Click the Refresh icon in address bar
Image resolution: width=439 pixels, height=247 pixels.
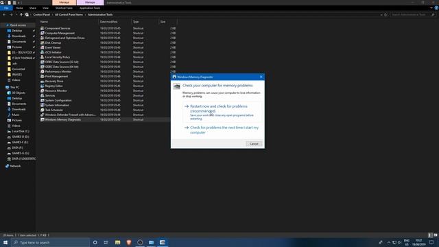[385, 14]
